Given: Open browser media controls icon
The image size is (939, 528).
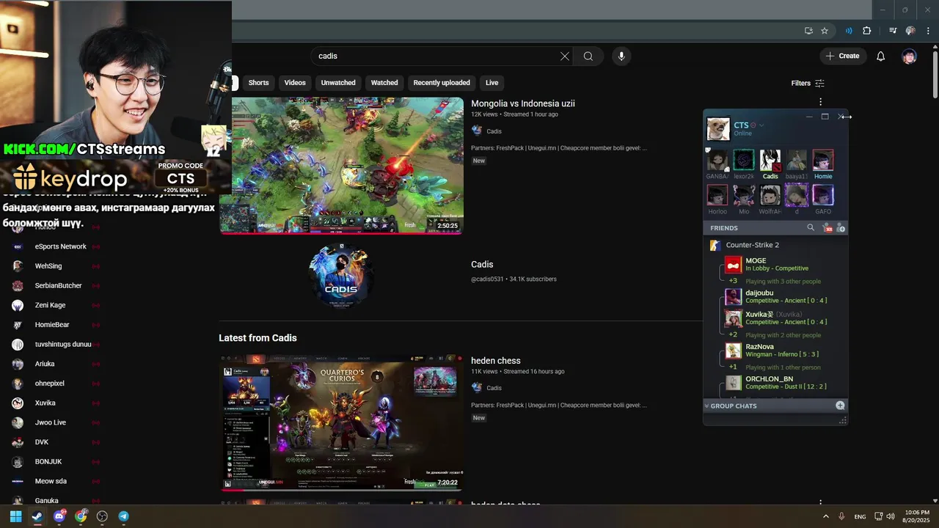Looking at the screenshot, I should [893, 31].
